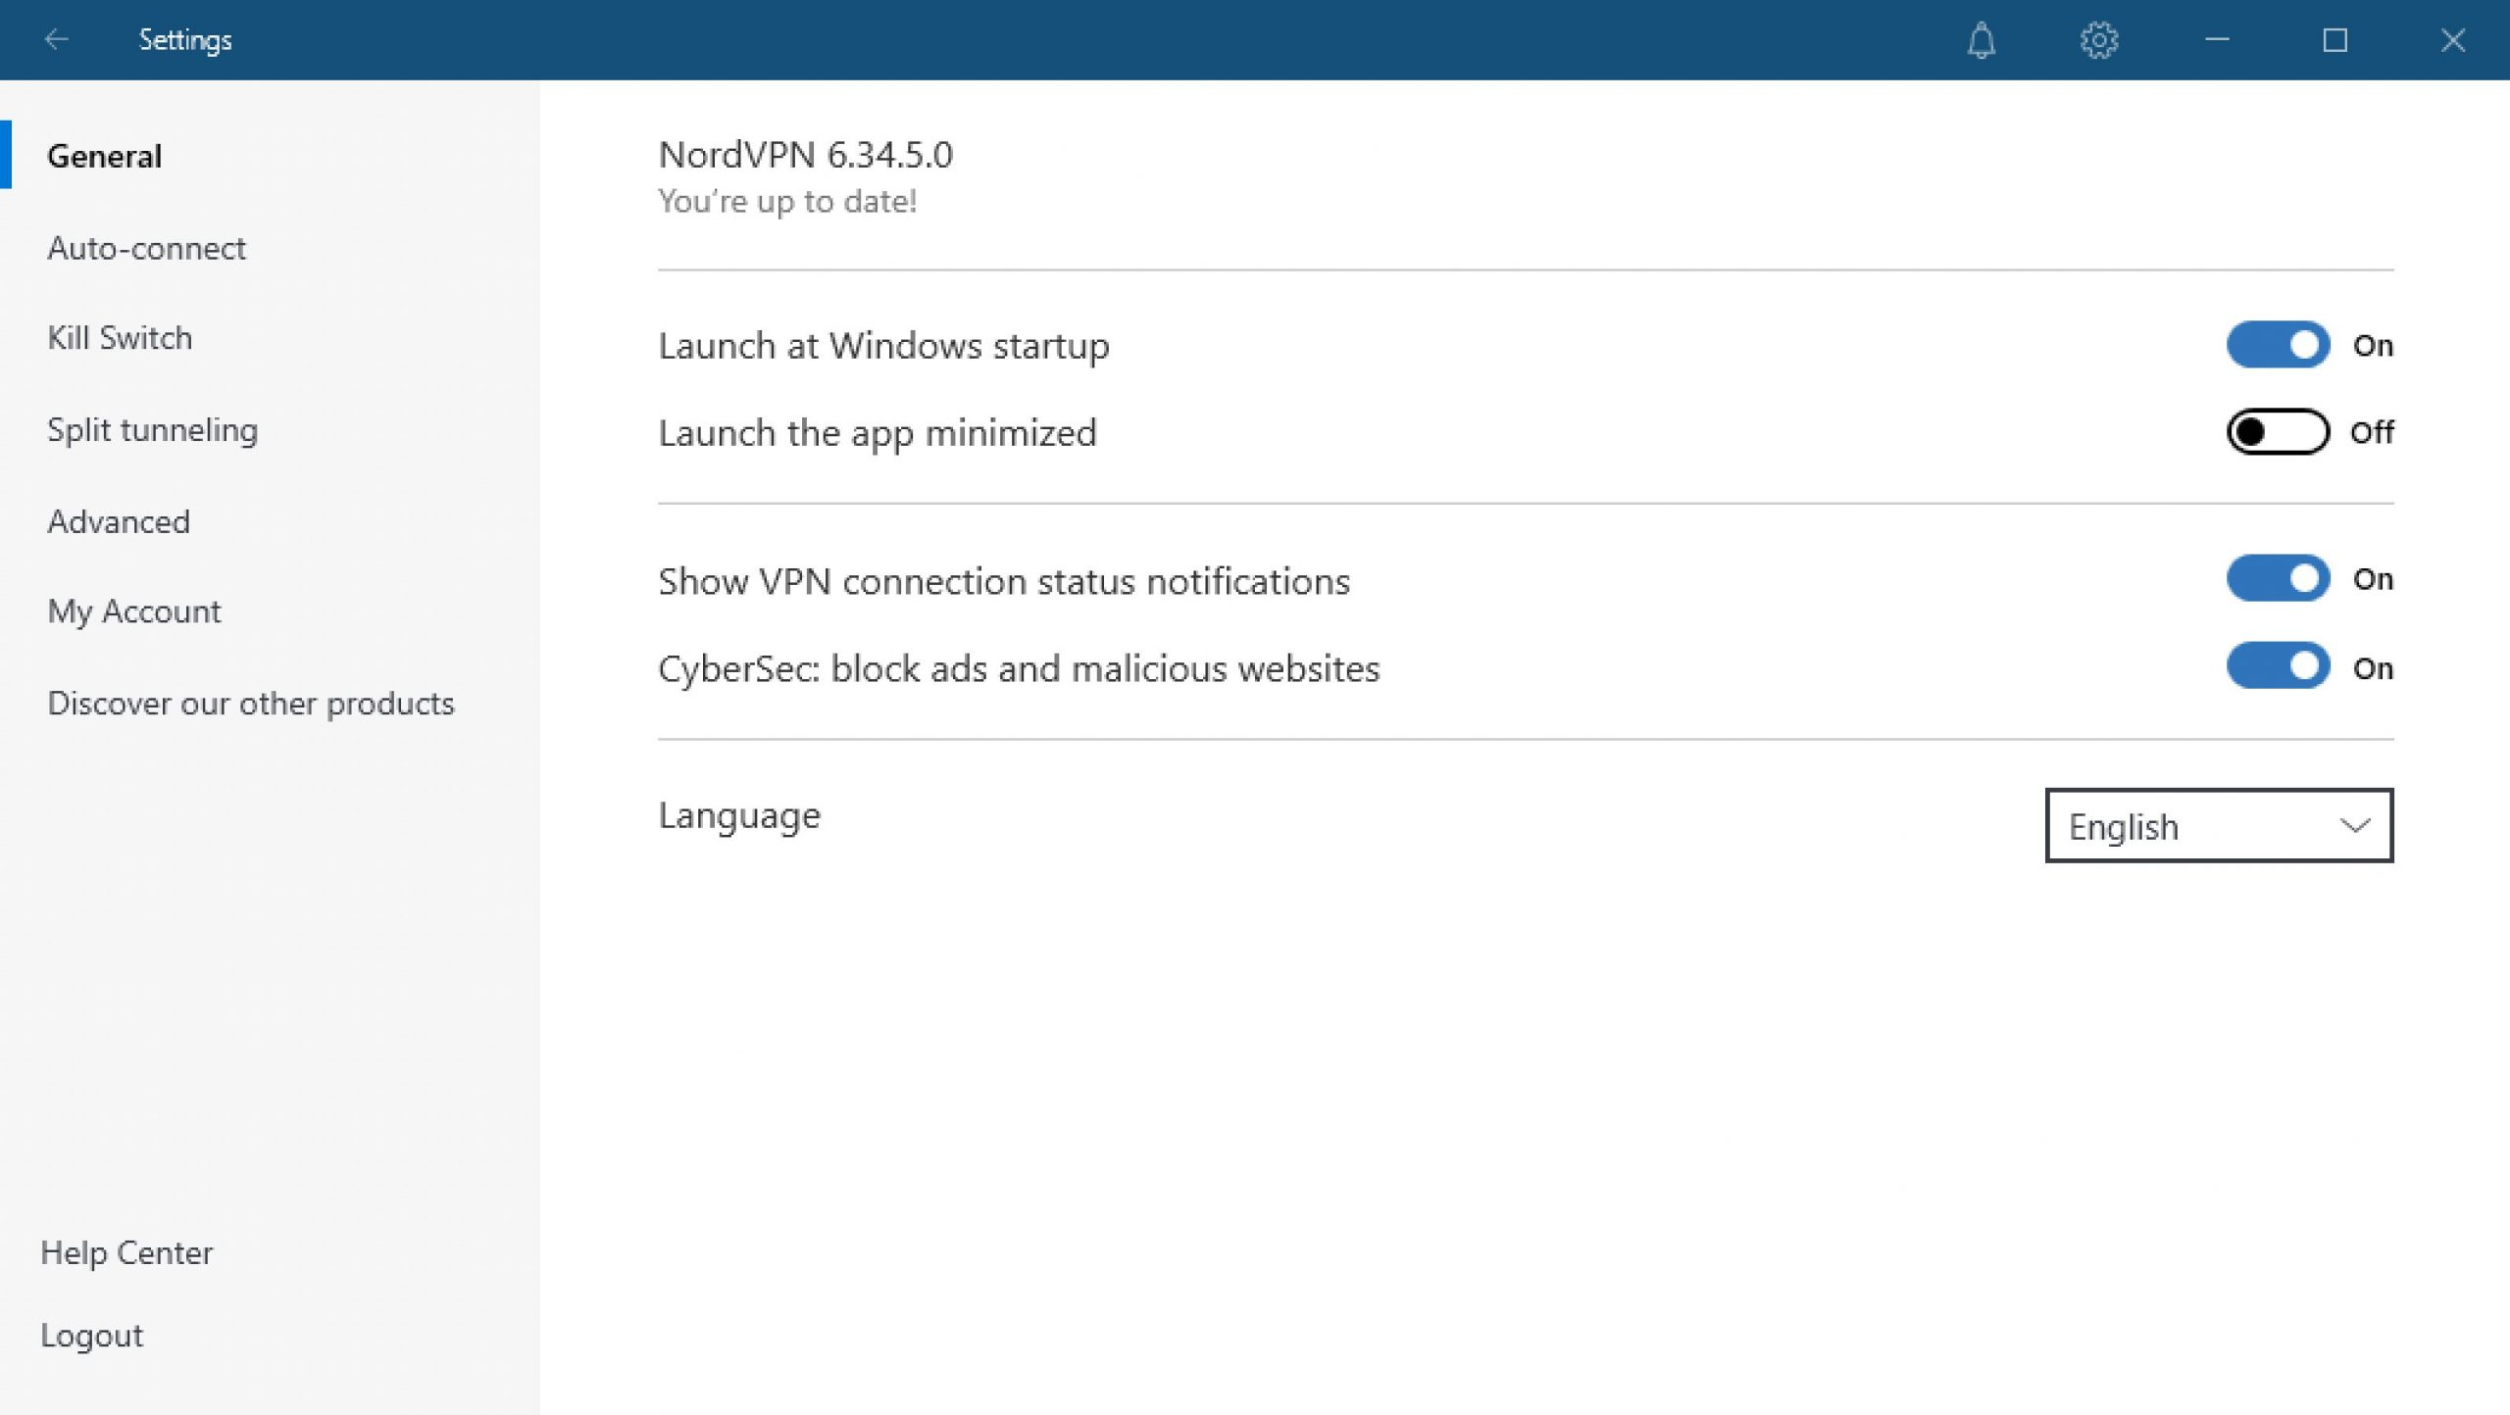Viewport: 2510px width, 1415px height.
Task: Click the Language dropdown chevron arrow
Action: tap(2355, 826)
